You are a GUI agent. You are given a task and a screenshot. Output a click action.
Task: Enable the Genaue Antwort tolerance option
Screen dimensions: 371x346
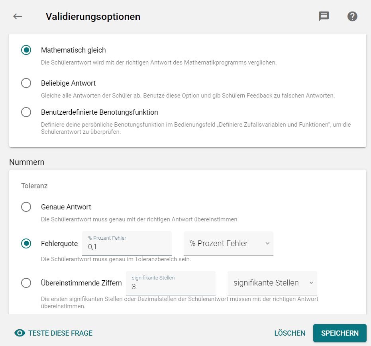click(x=26, y=207)
